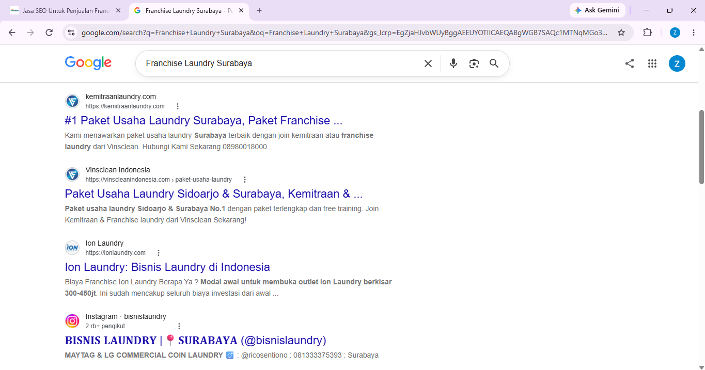Click kemitraanlaundry.com favicon
Viewport: 705px width, 370px height.
click(72, 101)
